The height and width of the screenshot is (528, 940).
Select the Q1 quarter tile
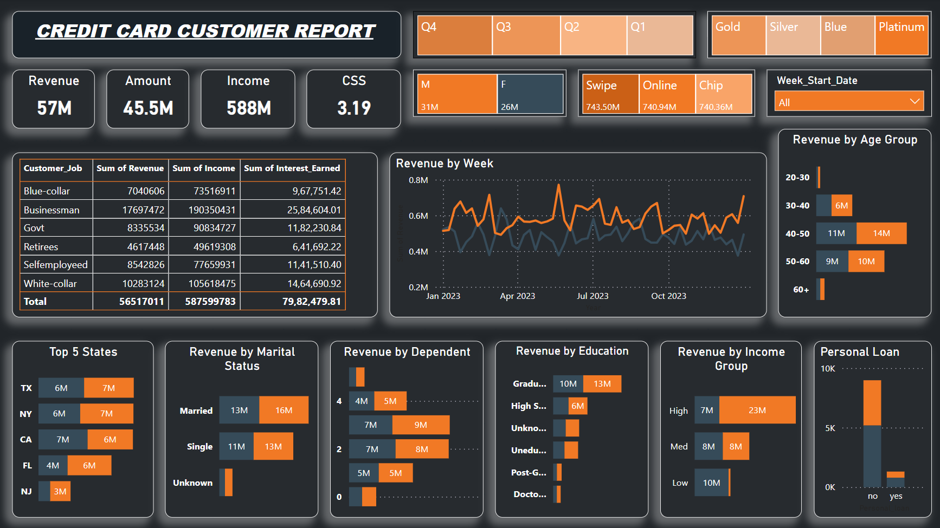[x=660, y=35]
